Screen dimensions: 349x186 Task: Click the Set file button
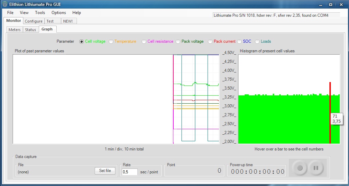(x=105, y=171)
